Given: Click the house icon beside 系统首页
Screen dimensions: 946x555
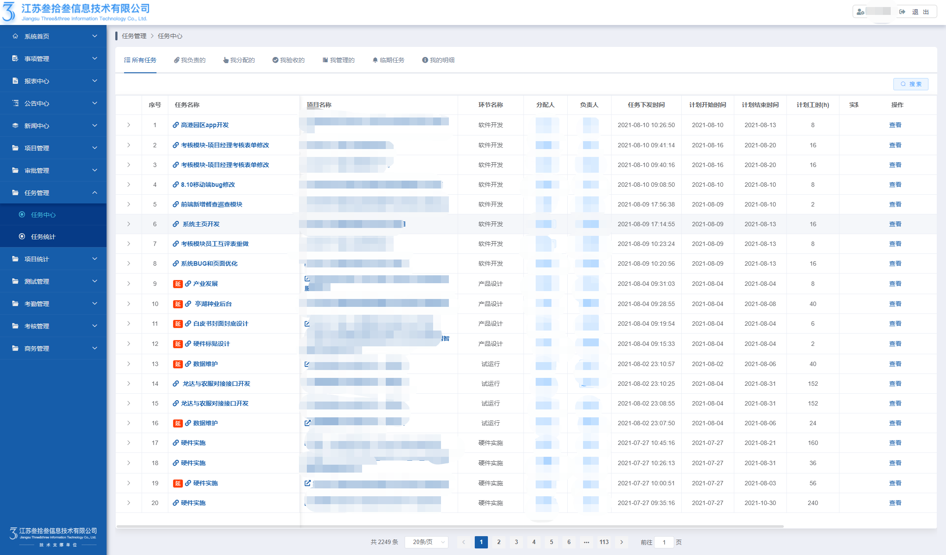Looking at the screenshot, I should tap(15, 36).
